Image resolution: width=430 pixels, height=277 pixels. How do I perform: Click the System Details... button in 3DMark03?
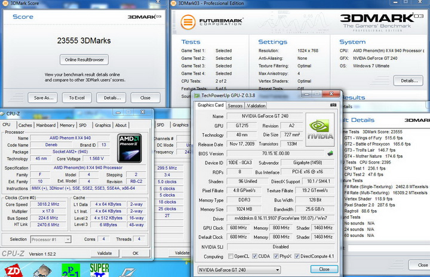click(x=408, y=81)
